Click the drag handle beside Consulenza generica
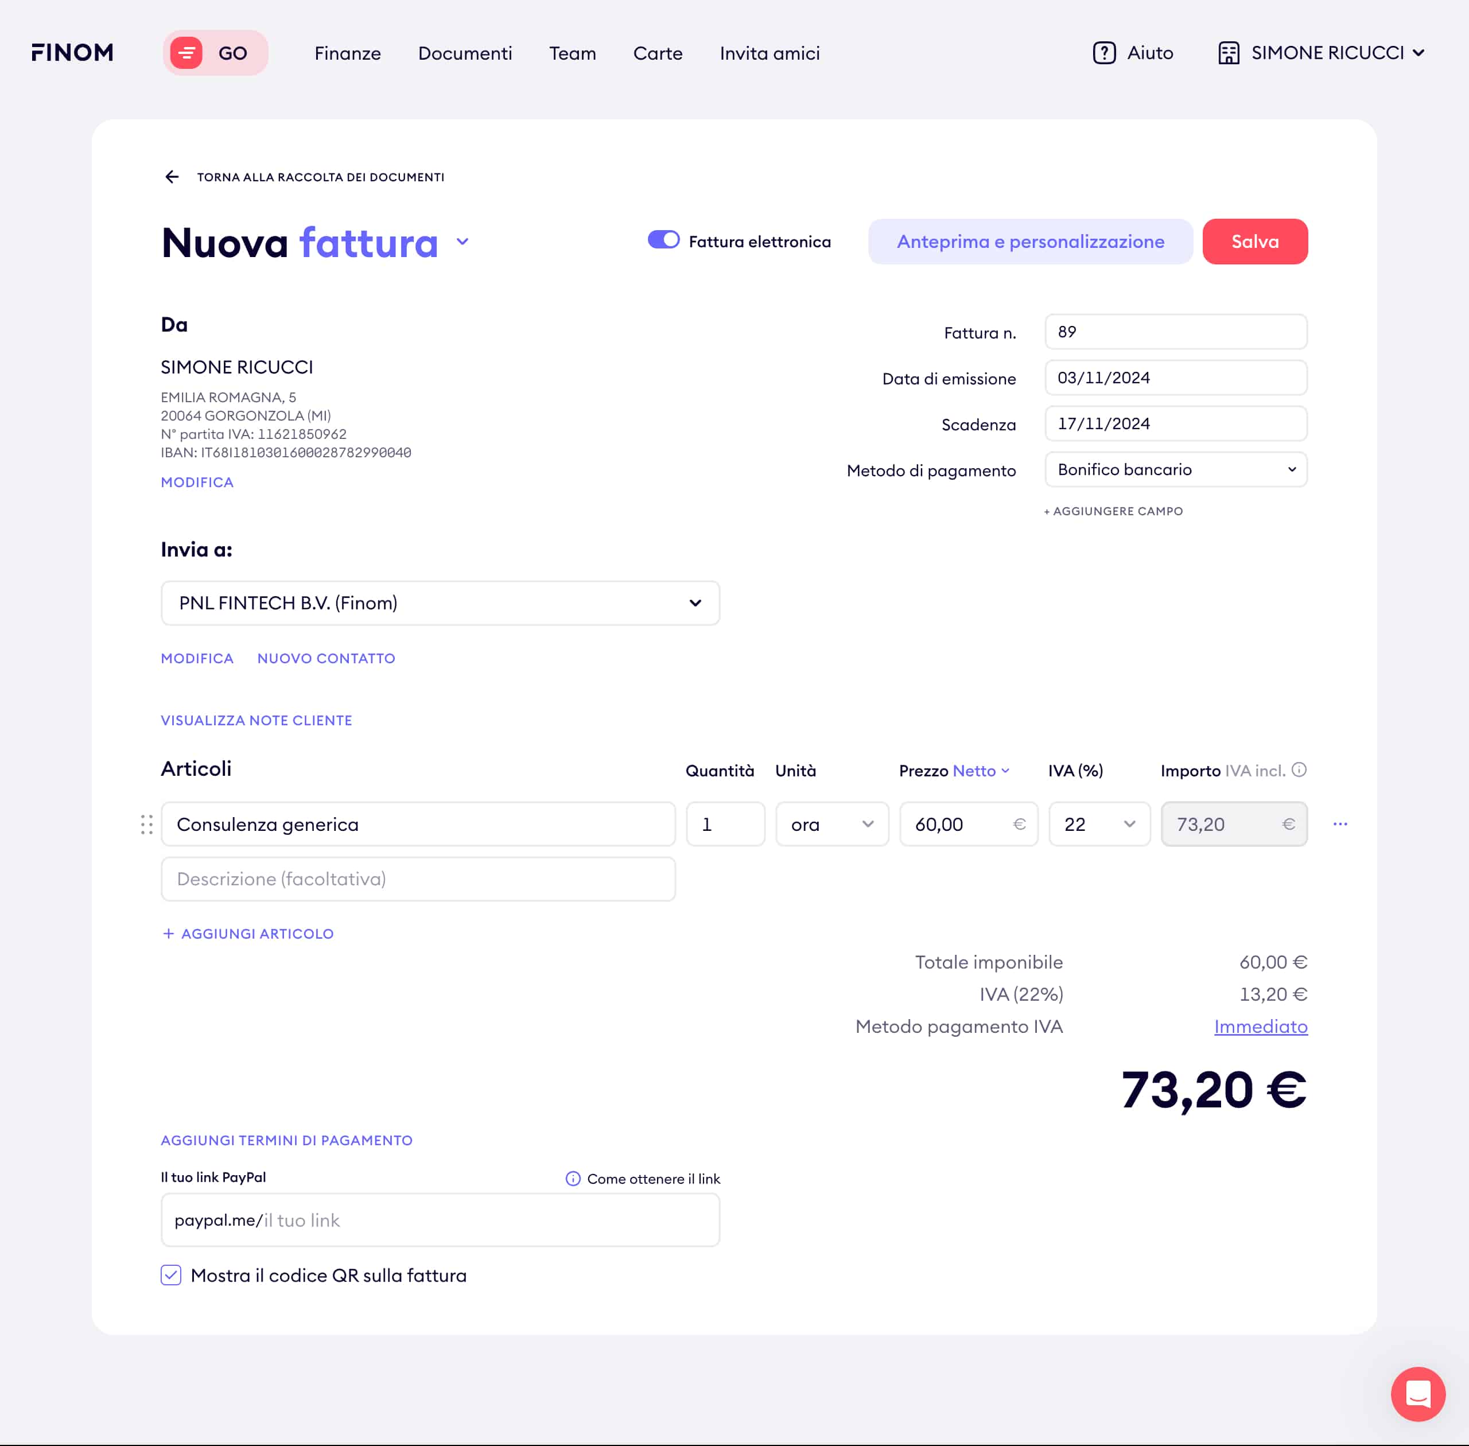 [x=146, y=824]
